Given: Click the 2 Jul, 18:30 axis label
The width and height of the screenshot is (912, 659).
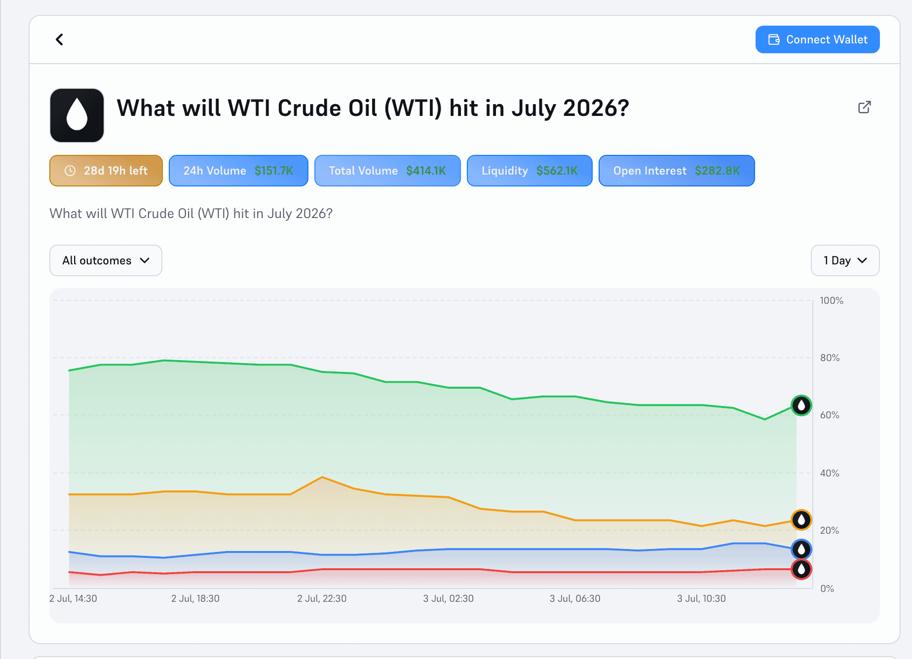Looking at the screenshot, I should [195, 598].
